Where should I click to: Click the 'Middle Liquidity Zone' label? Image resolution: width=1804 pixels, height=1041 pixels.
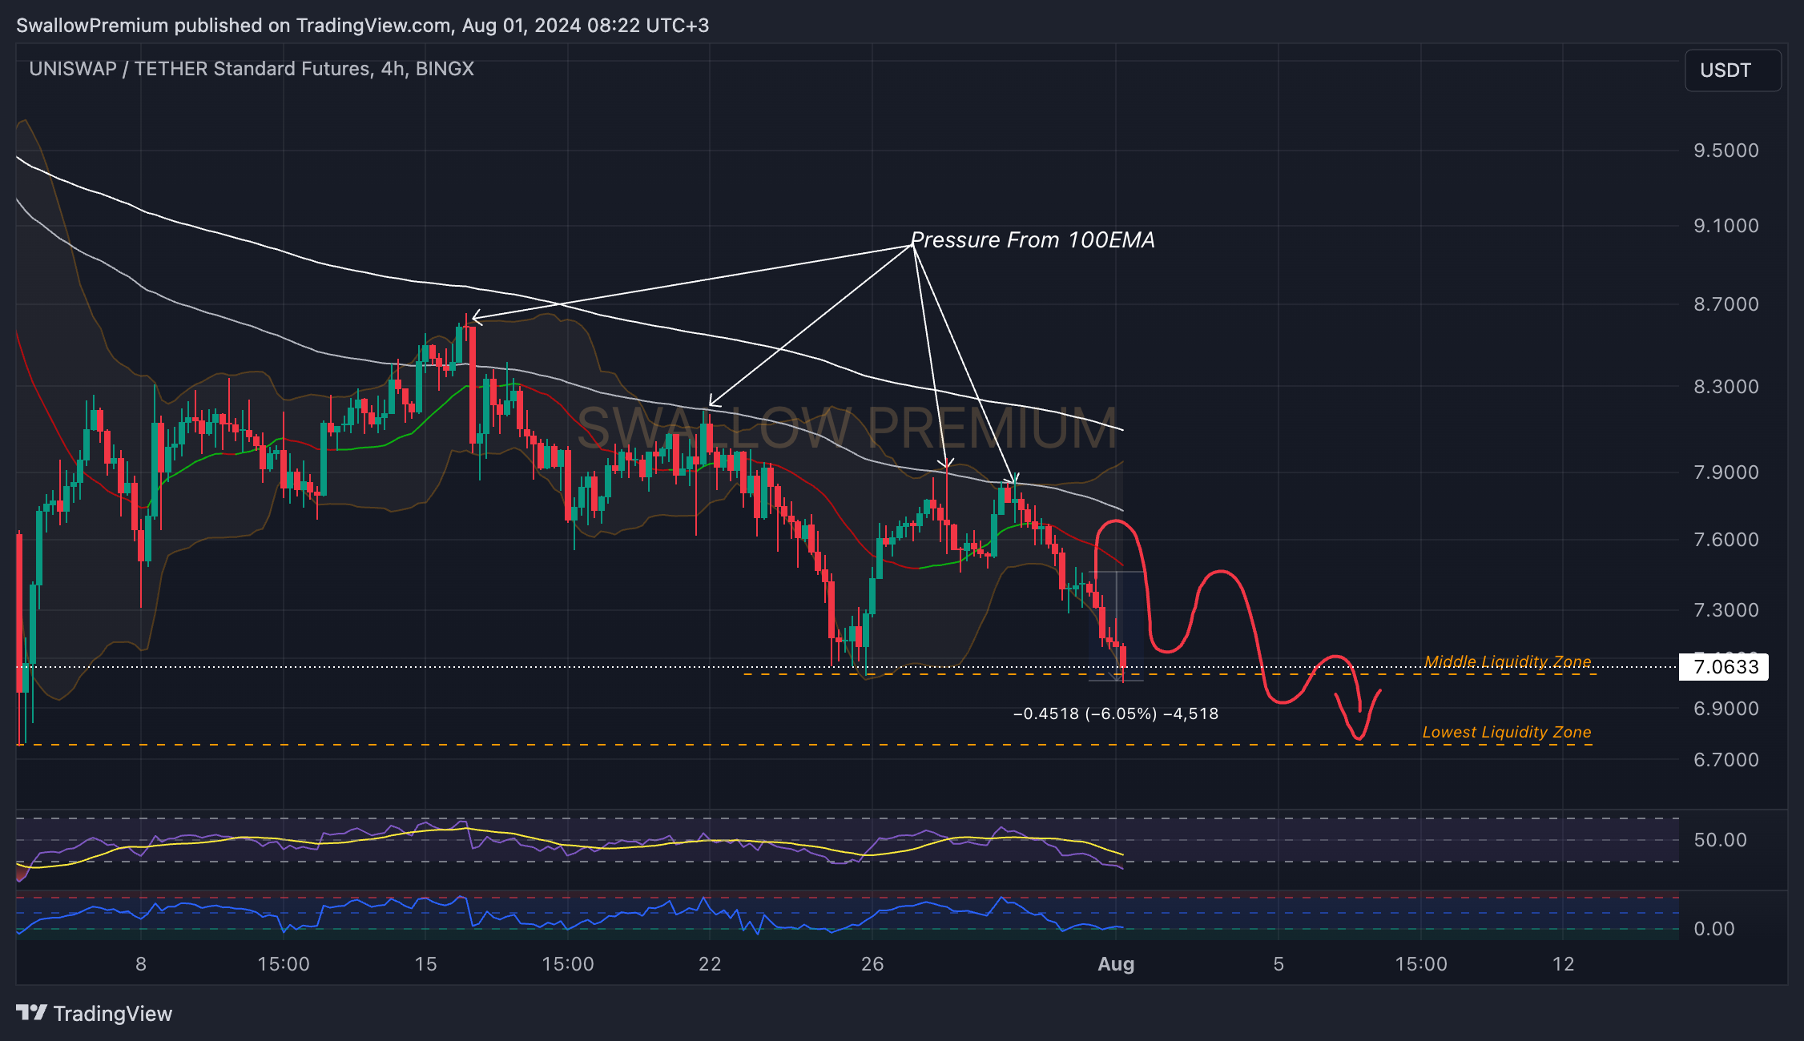pos(1508,661)
